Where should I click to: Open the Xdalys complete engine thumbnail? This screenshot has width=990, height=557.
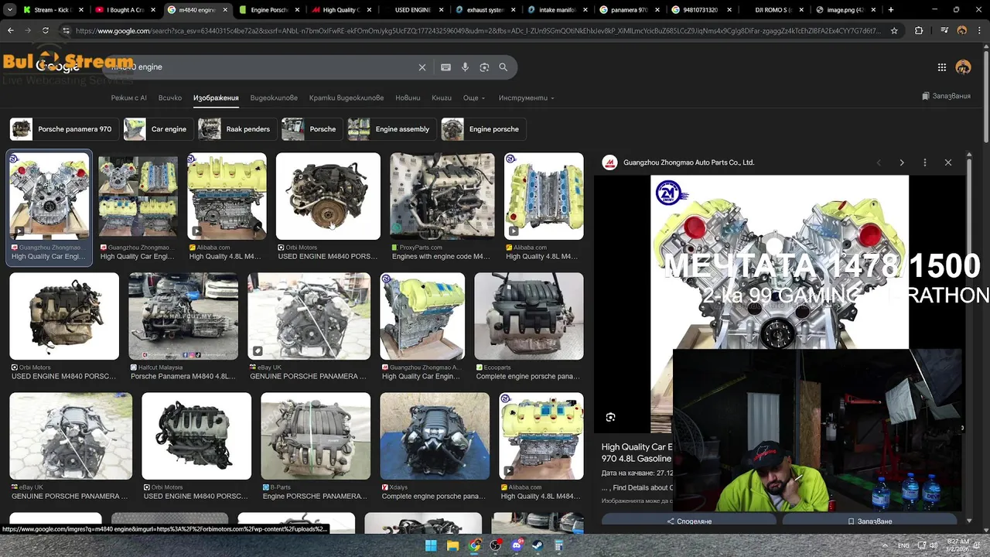tap(435, 436)
